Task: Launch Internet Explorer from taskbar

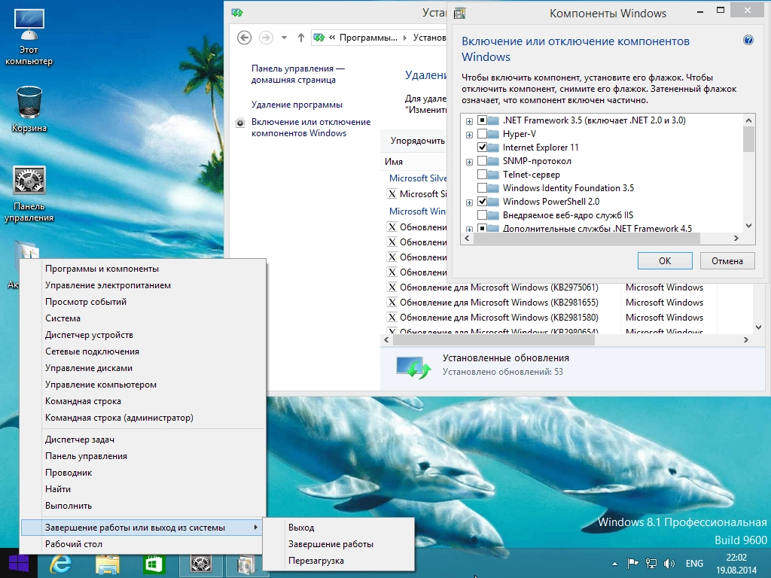Action: tap(60, 564)
